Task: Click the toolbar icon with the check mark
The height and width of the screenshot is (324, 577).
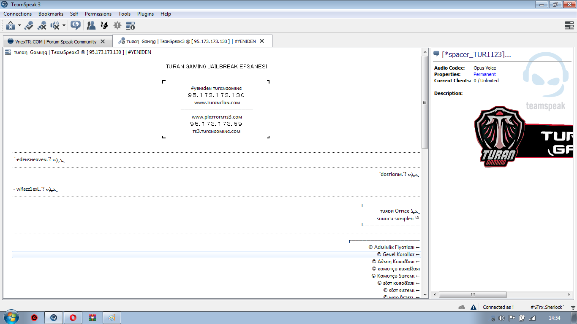Action: pyautogui.click(x=29, y=26)
